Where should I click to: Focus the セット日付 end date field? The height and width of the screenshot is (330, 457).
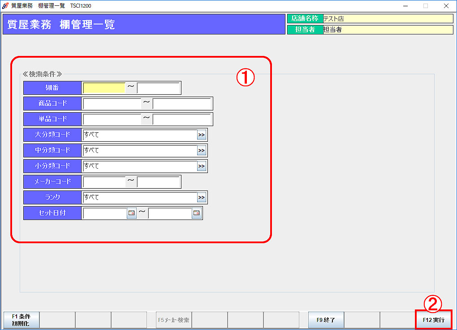170,213
